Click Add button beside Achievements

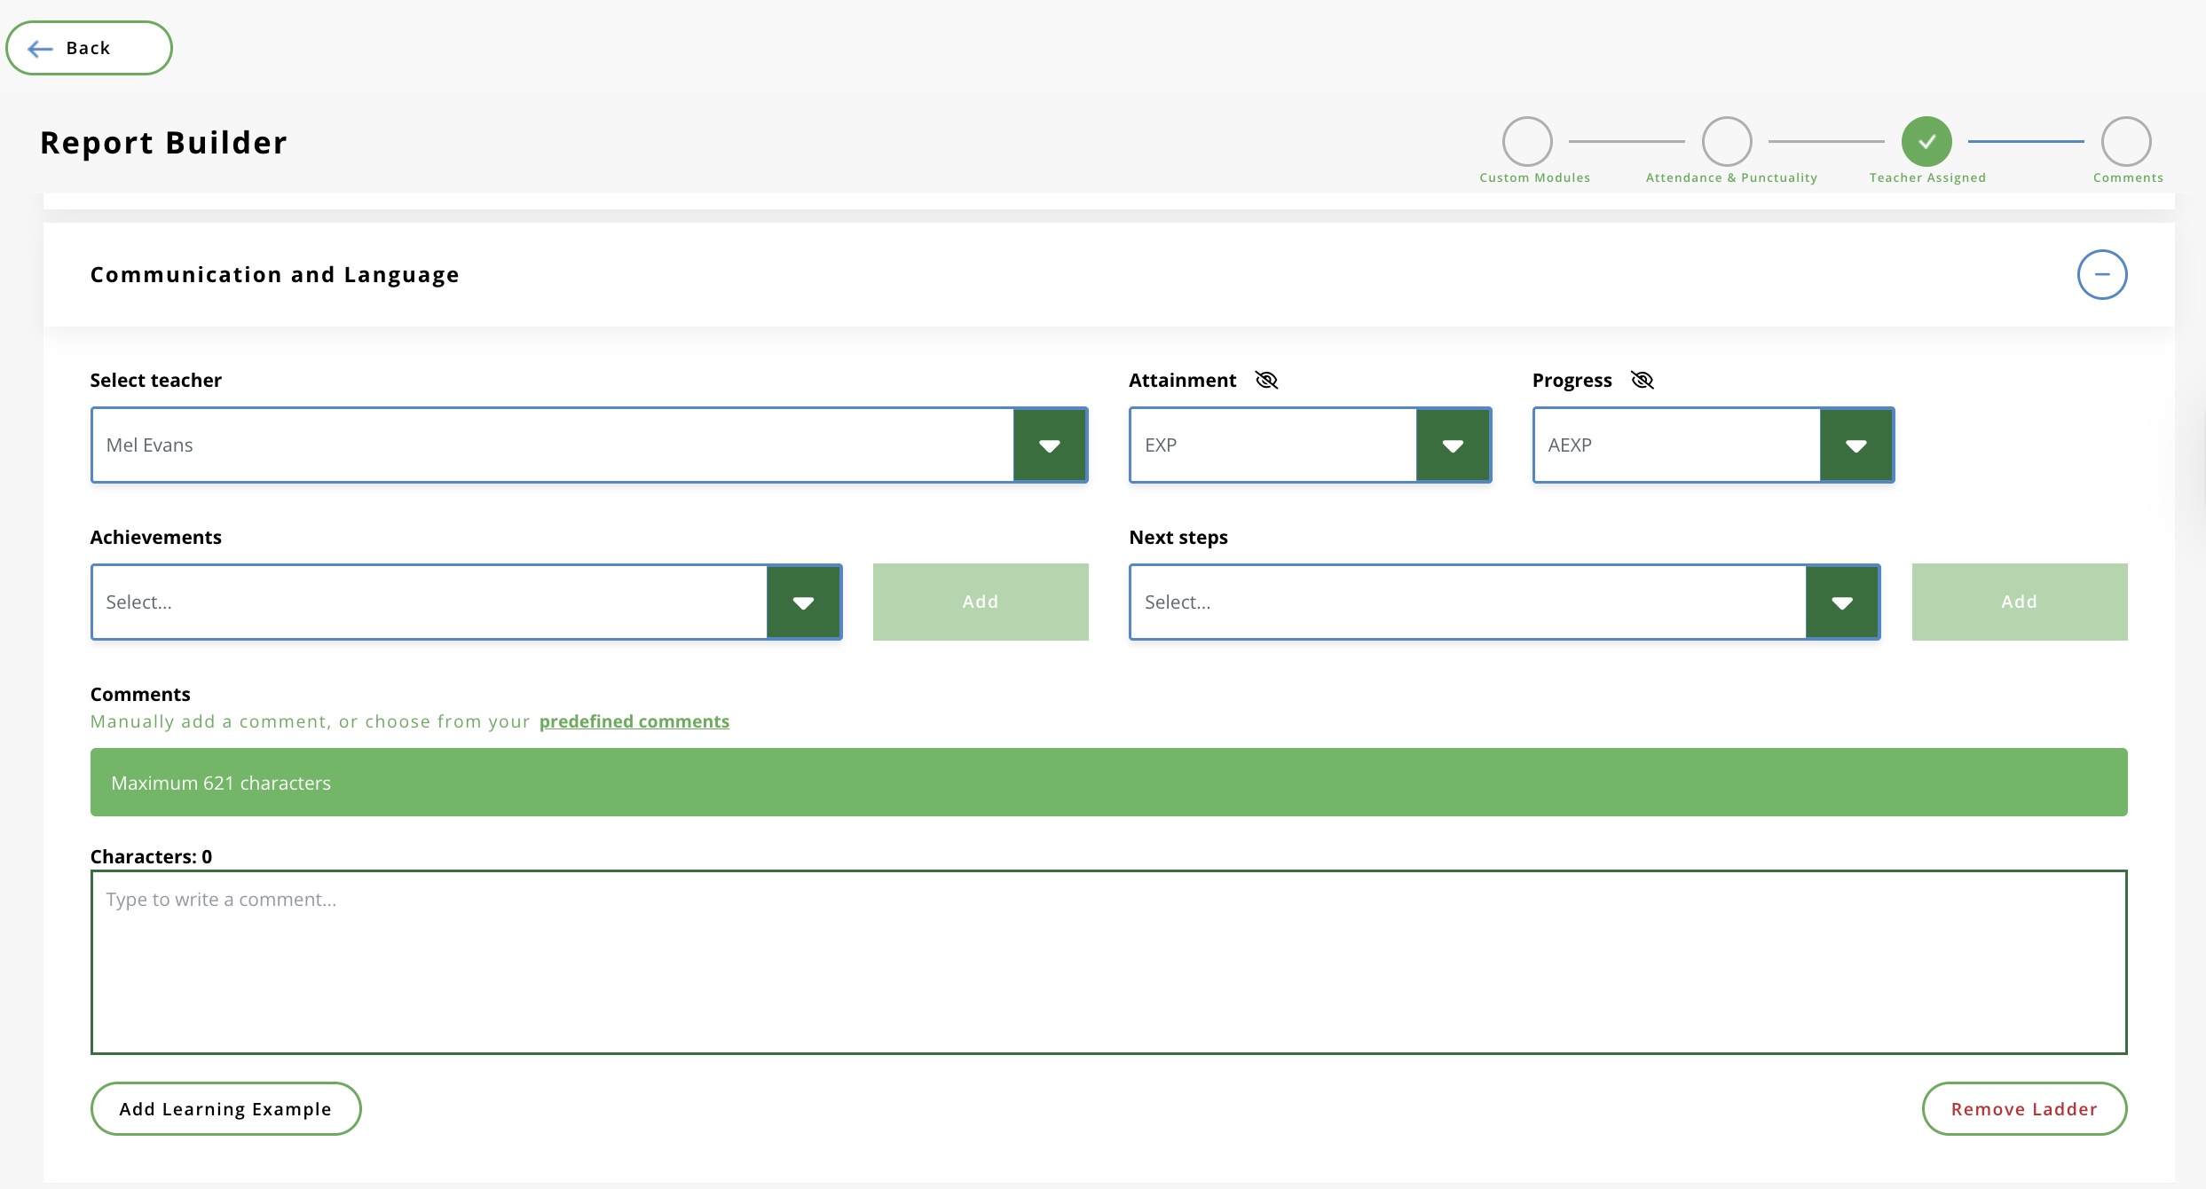coord(980,602)
